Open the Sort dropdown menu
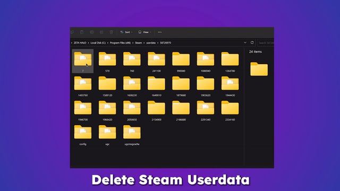 [126, 32]
